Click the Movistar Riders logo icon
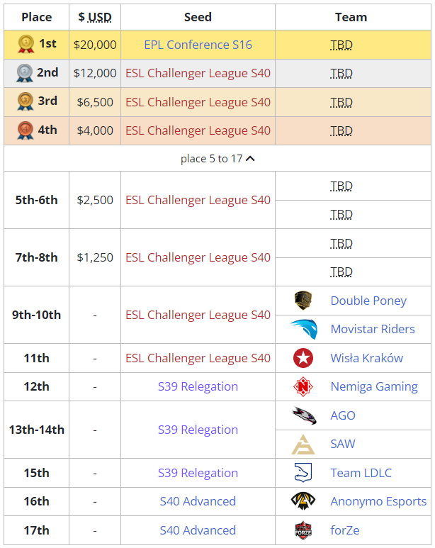The image size is (435, 548). tap(303, 329)
